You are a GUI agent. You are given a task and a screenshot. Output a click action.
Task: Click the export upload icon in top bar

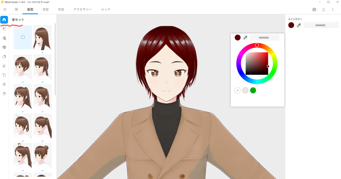click(324, 10)
